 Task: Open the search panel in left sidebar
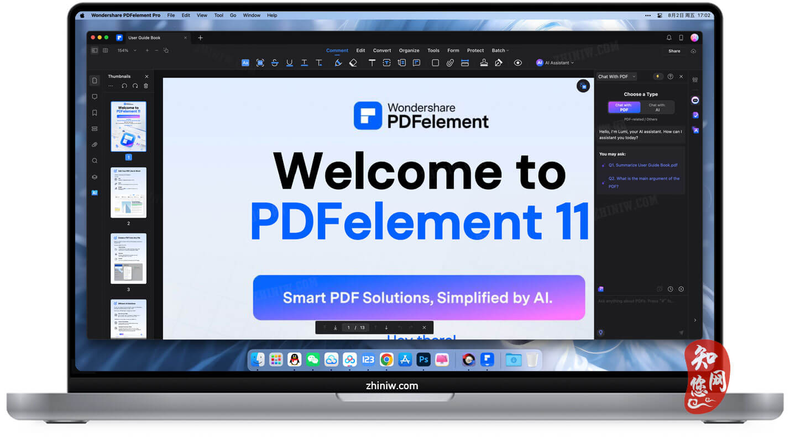tap(95, 161)
